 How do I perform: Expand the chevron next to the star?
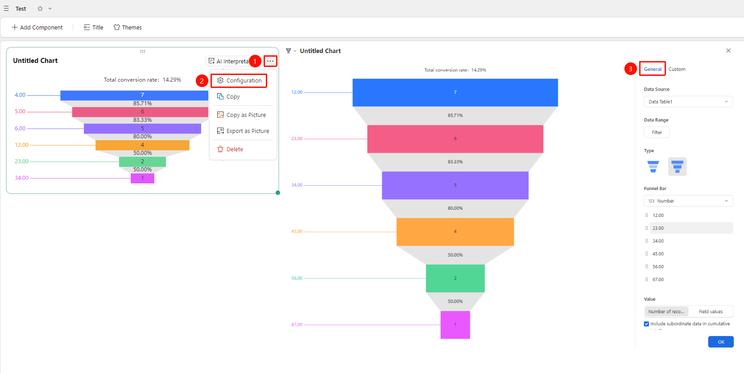tap(50, 8)
